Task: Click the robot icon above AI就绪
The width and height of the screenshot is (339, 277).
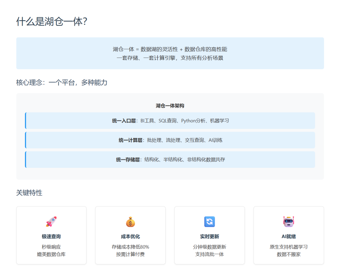Action: (x=289, y=222)
